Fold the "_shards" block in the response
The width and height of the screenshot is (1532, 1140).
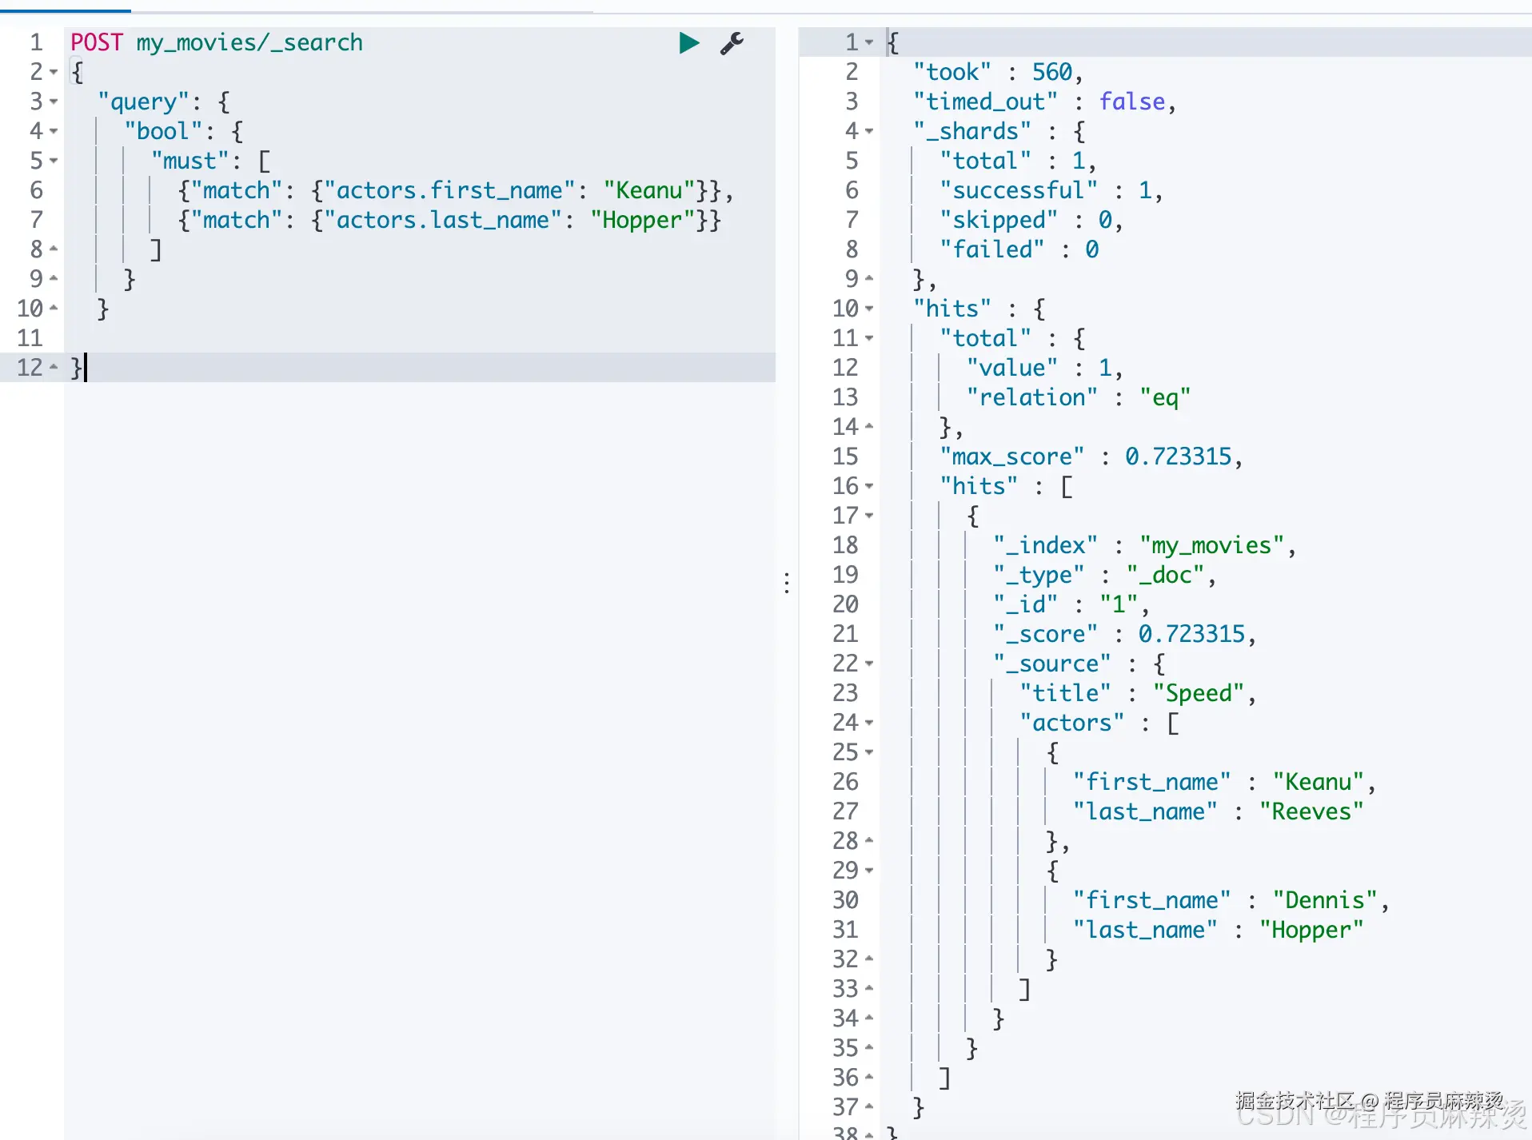pos(869,131)
